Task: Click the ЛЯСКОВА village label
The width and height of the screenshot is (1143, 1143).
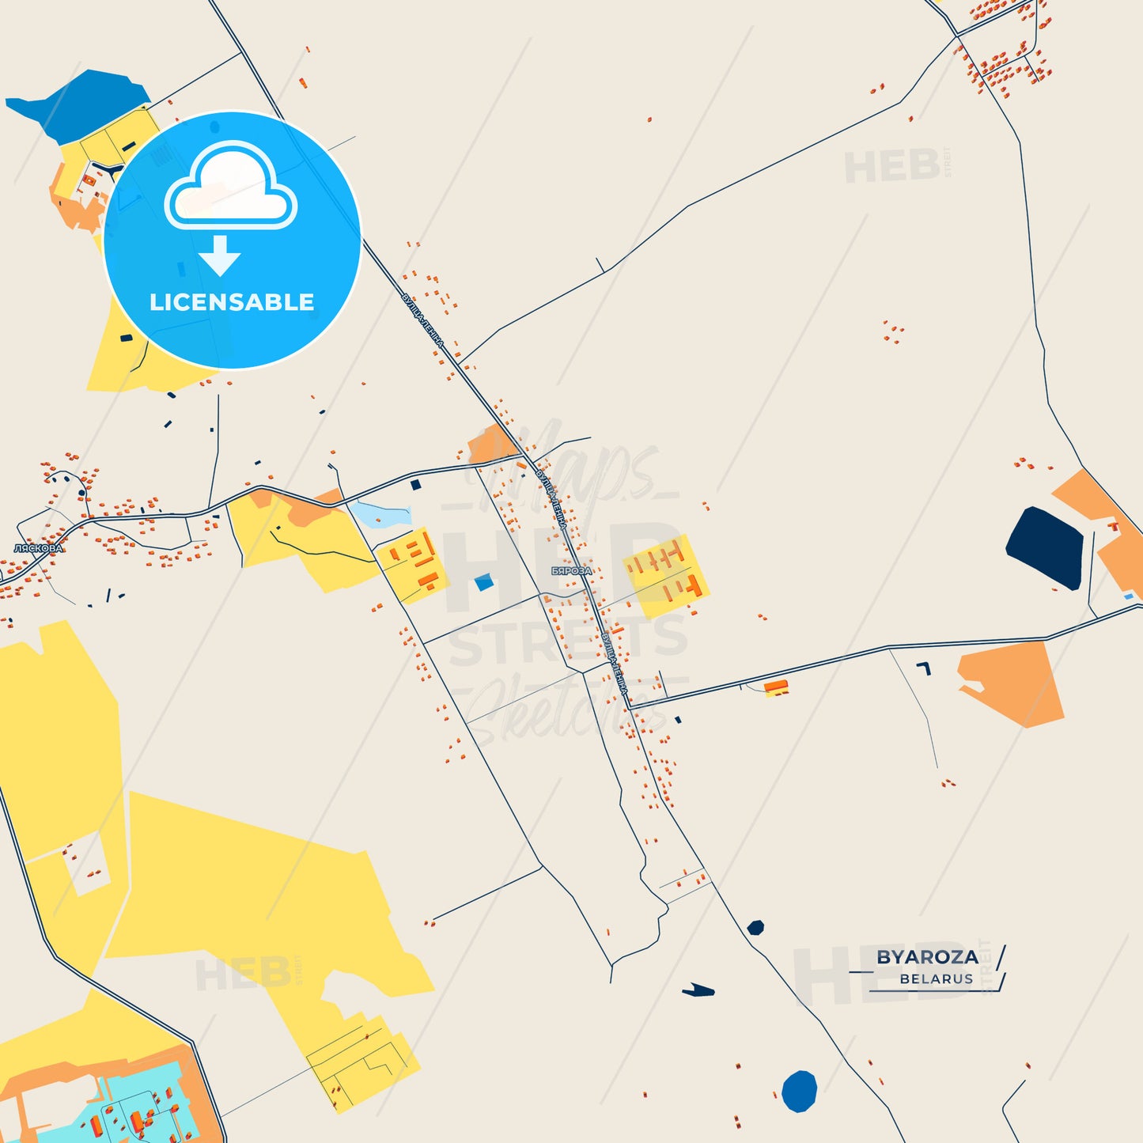Action: (37, 548)
